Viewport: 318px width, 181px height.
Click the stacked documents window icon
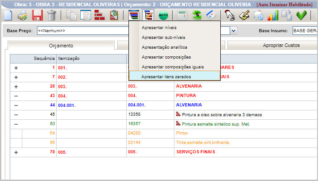pyautogui.click(x=85, y=16)
